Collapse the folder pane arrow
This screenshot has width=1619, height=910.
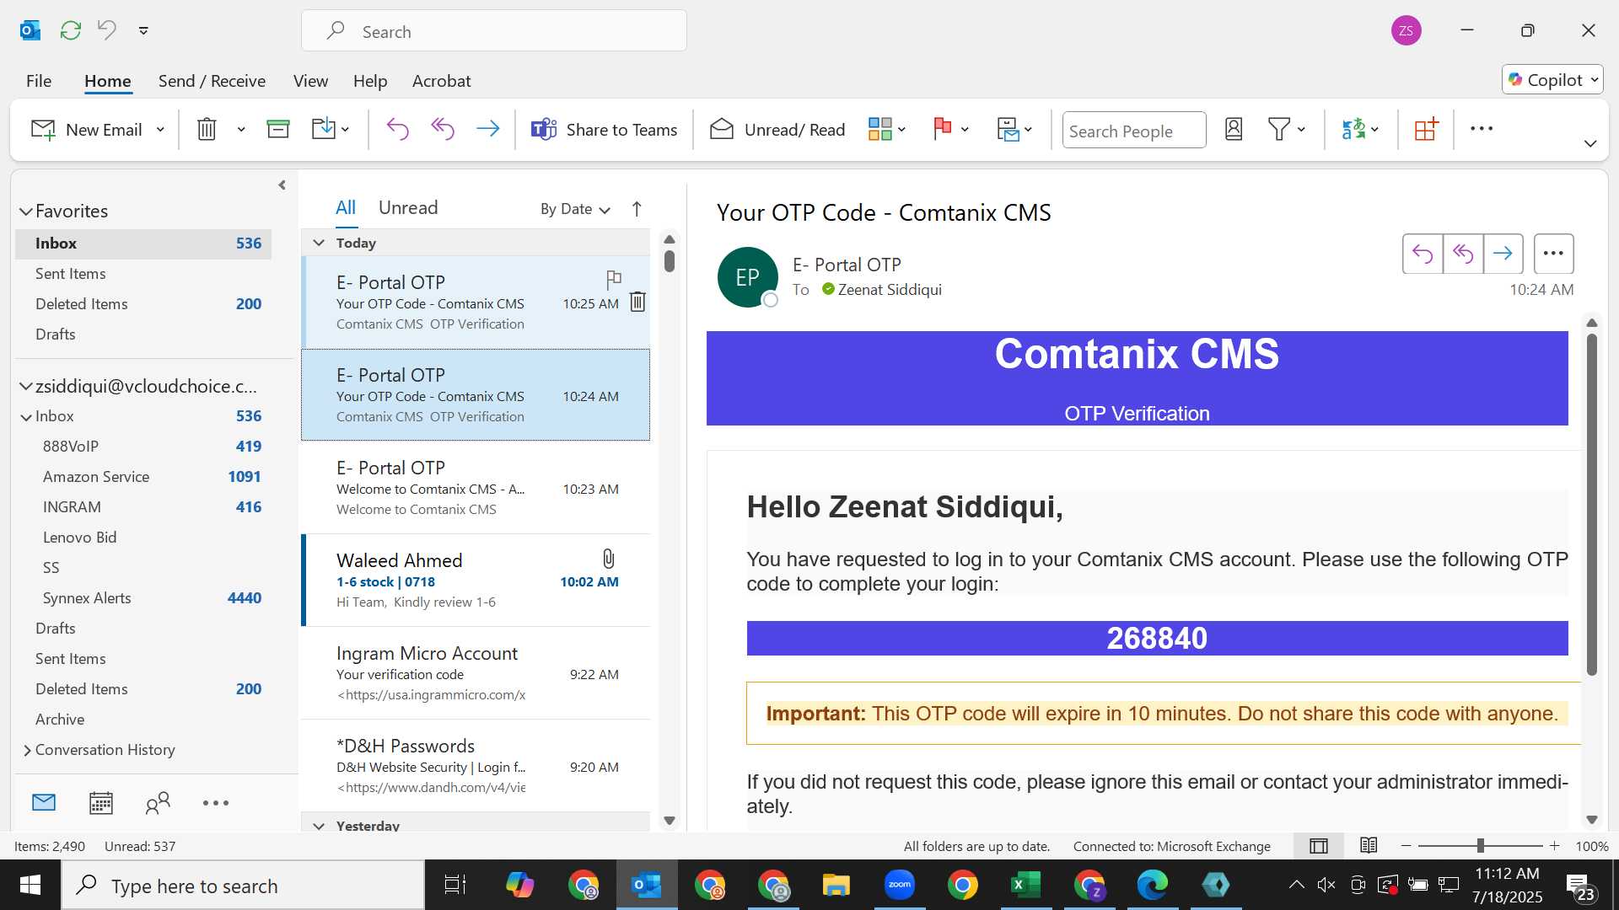point(282,185)
